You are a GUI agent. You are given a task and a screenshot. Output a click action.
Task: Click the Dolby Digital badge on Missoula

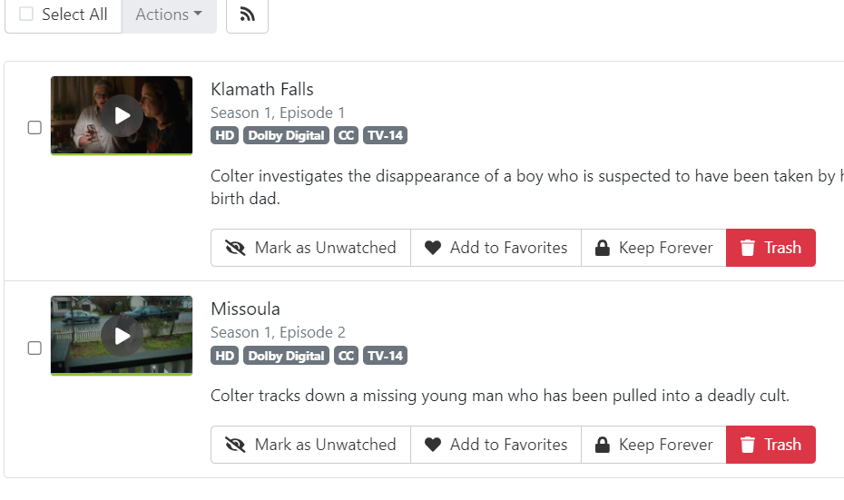(286, 356)
